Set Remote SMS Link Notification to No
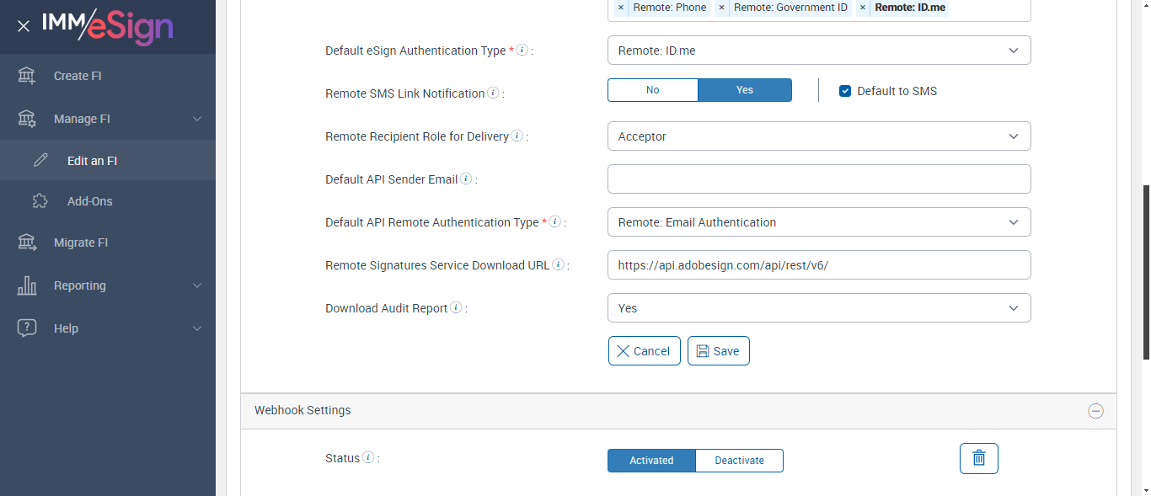Image resolution: width=1151 pixels, height=496 pixels. click(x=652, y=90)
